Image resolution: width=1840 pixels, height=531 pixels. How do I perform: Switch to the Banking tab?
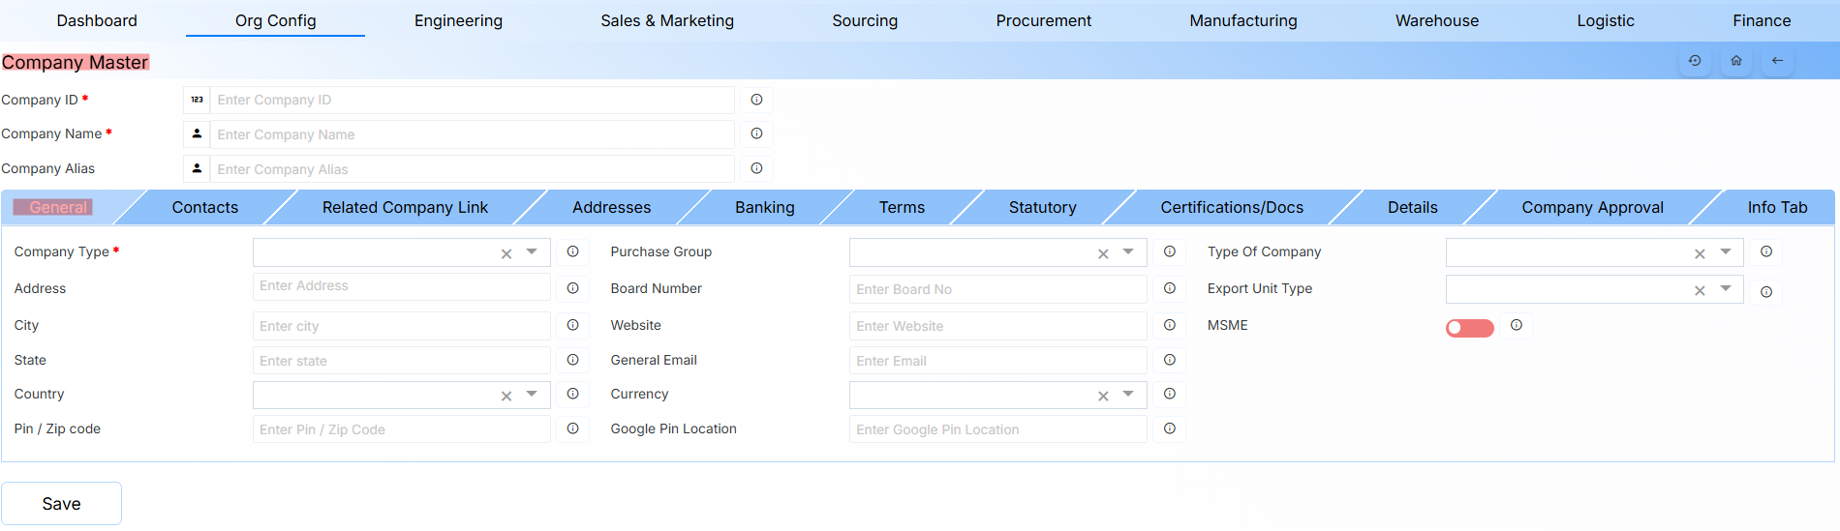pyautogui.click(x=764, y=207)
